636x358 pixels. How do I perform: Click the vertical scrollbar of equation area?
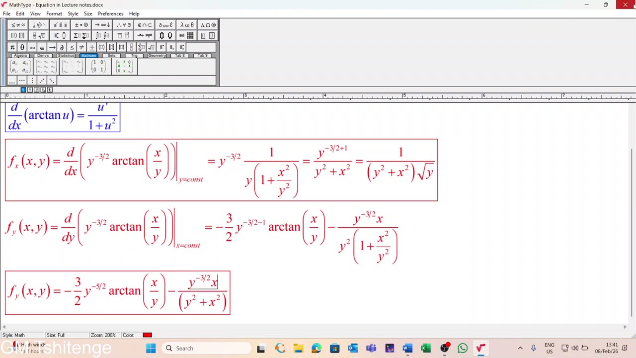coord(632,232)
